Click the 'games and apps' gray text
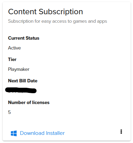 [x=90, y=21]
